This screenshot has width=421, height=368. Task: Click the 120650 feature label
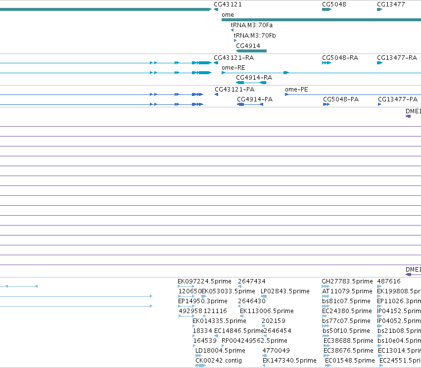tap(190, 291)
